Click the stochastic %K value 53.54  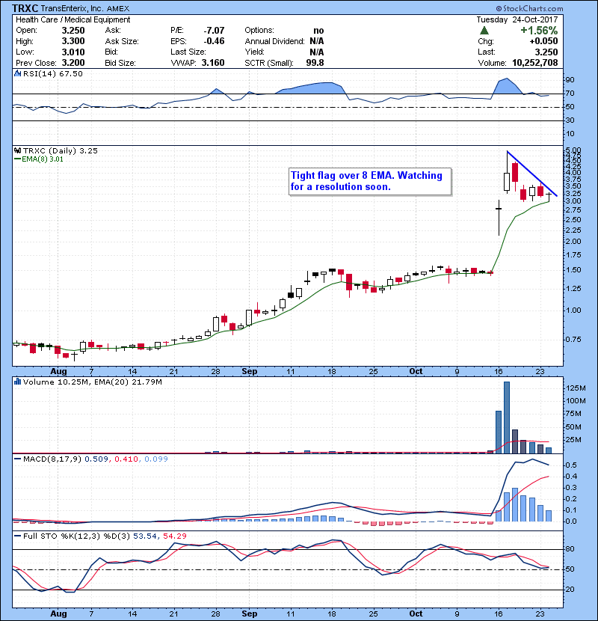click(x=144, y=536)
